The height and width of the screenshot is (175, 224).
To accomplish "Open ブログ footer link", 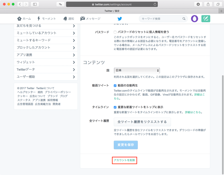I will tap(63, 96).
